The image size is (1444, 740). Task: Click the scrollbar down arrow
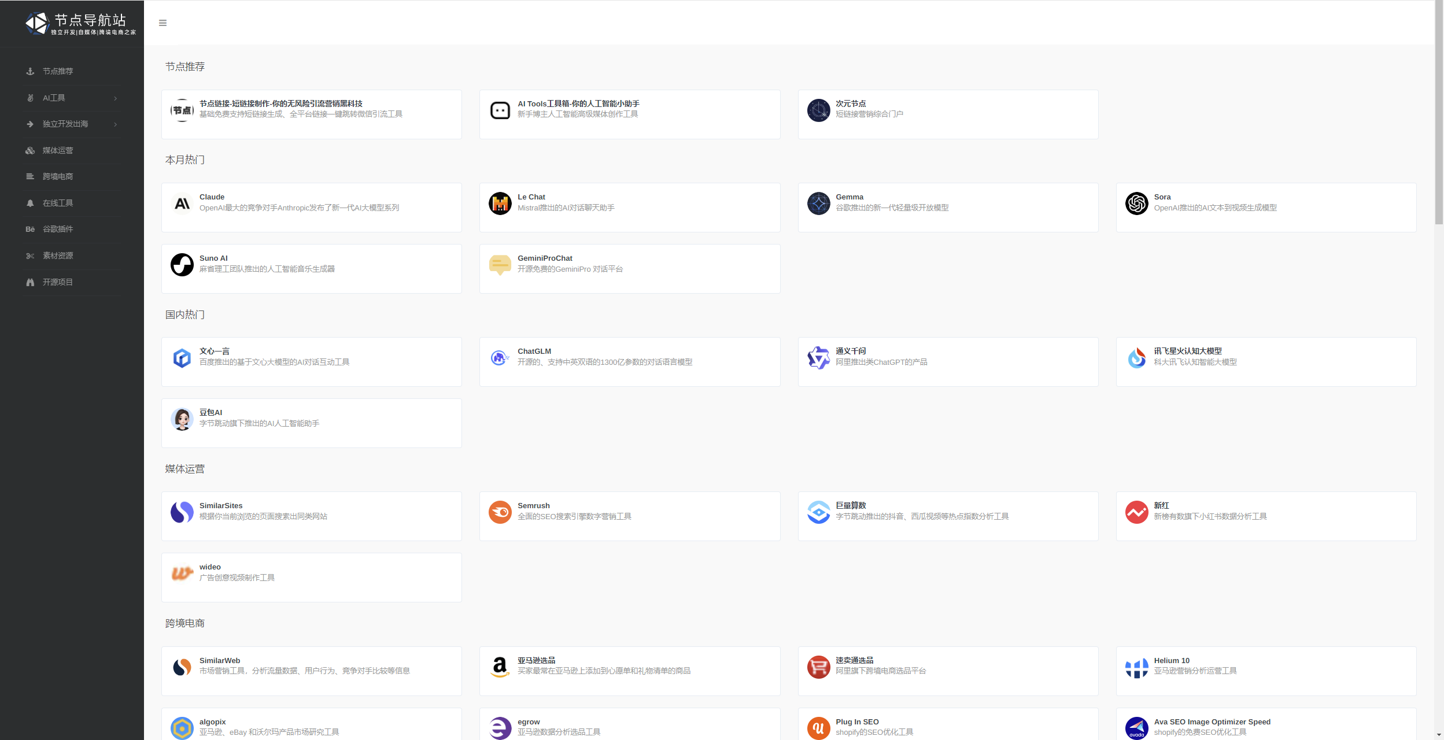(x=1439, y=735)
